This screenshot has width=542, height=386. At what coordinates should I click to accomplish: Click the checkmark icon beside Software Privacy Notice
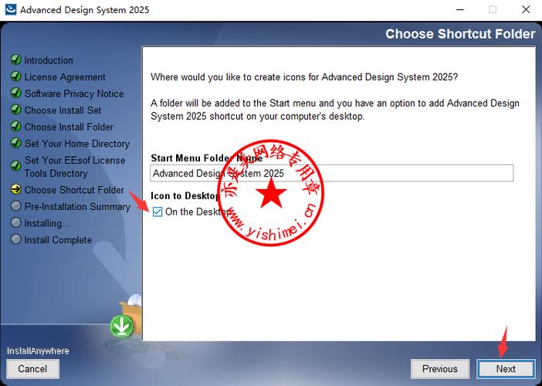15,93
